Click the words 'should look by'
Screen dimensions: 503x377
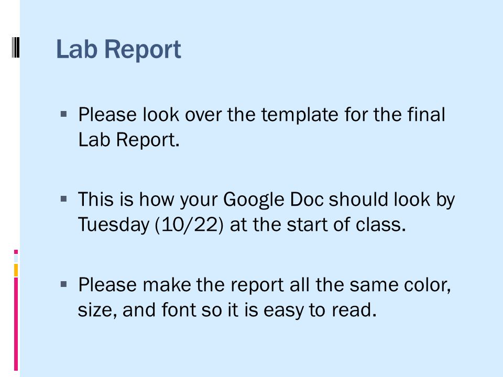click(392, 199)
